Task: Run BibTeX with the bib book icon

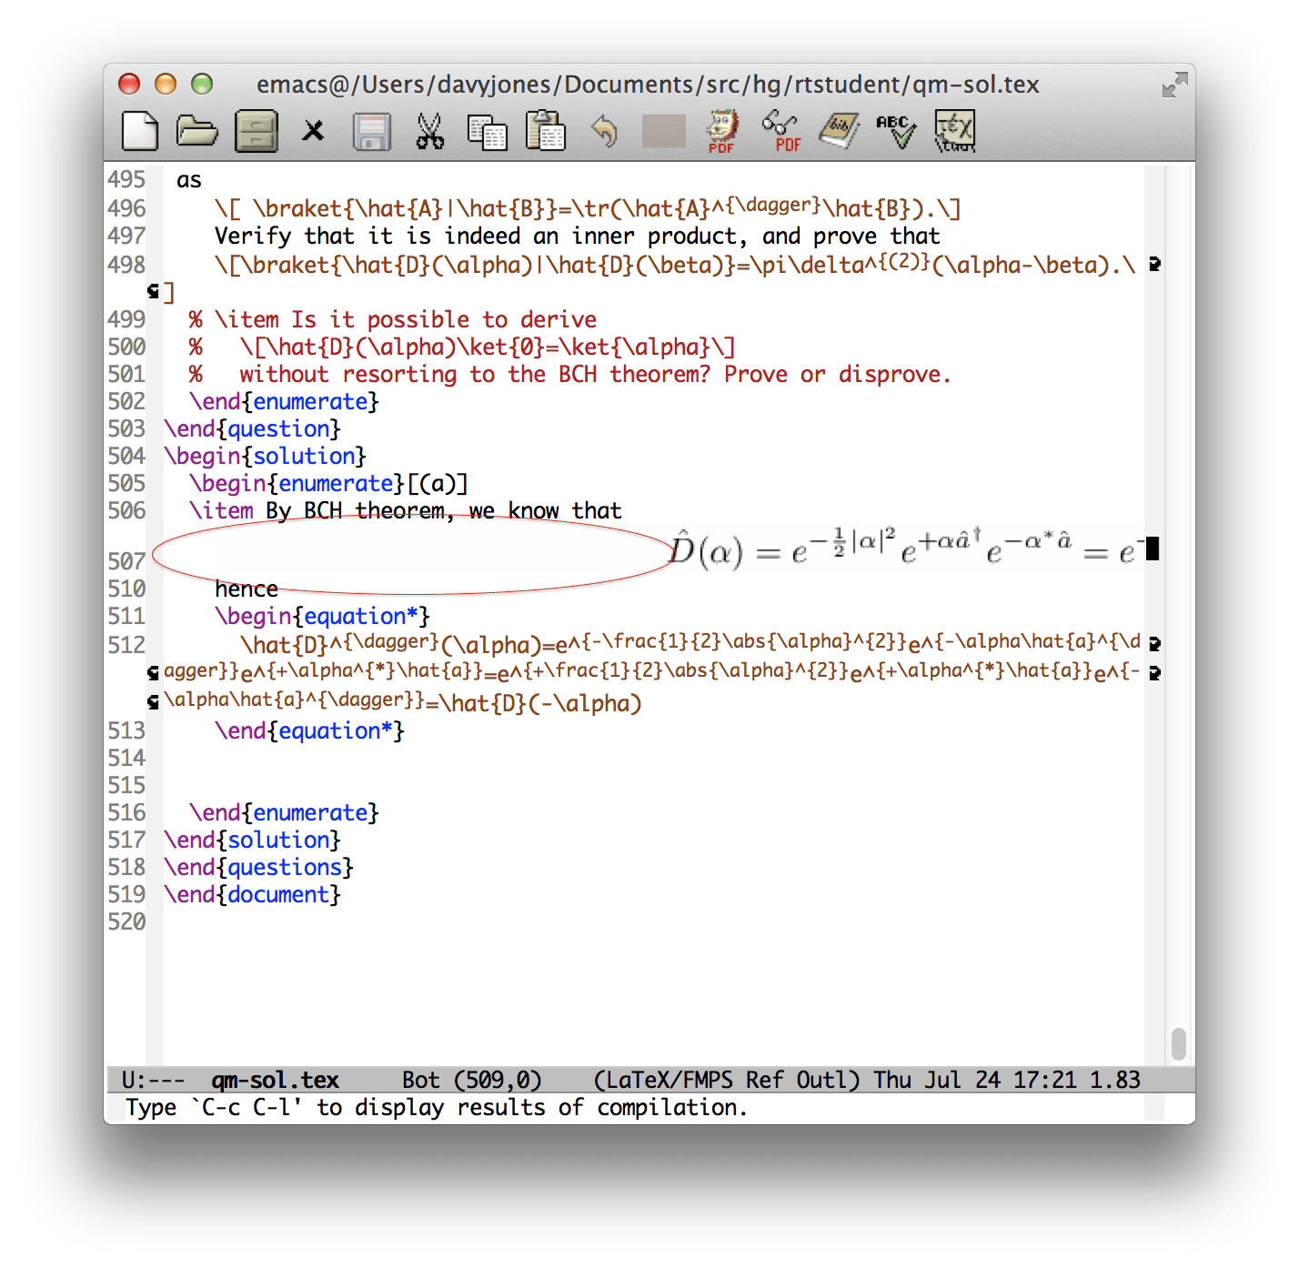Action: 839,132
